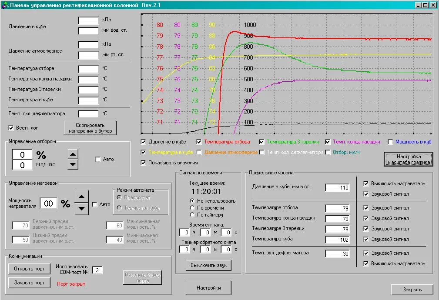439x300 pixels.
Task: Click the app icon in the title bar
Action: pos(5,5)
